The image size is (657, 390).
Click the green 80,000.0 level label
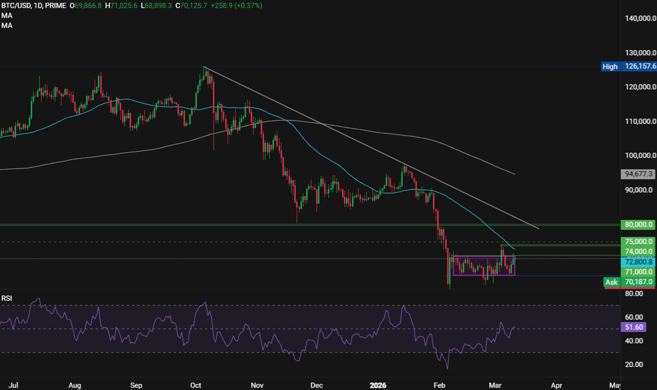tap(637, 224)
